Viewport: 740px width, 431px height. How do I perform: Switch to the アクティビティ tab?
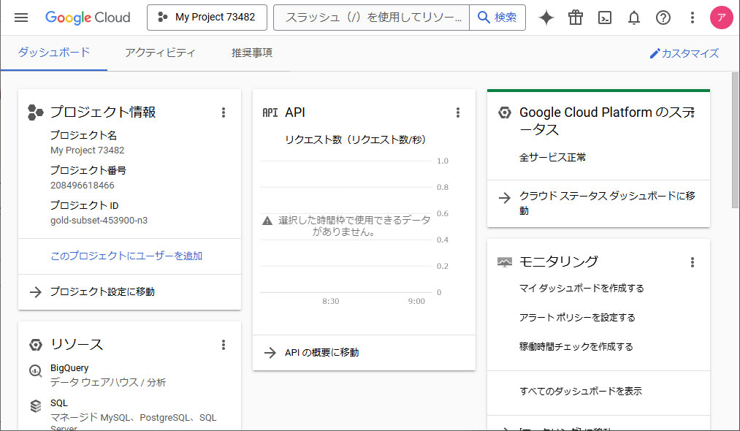tap(160, 53)
